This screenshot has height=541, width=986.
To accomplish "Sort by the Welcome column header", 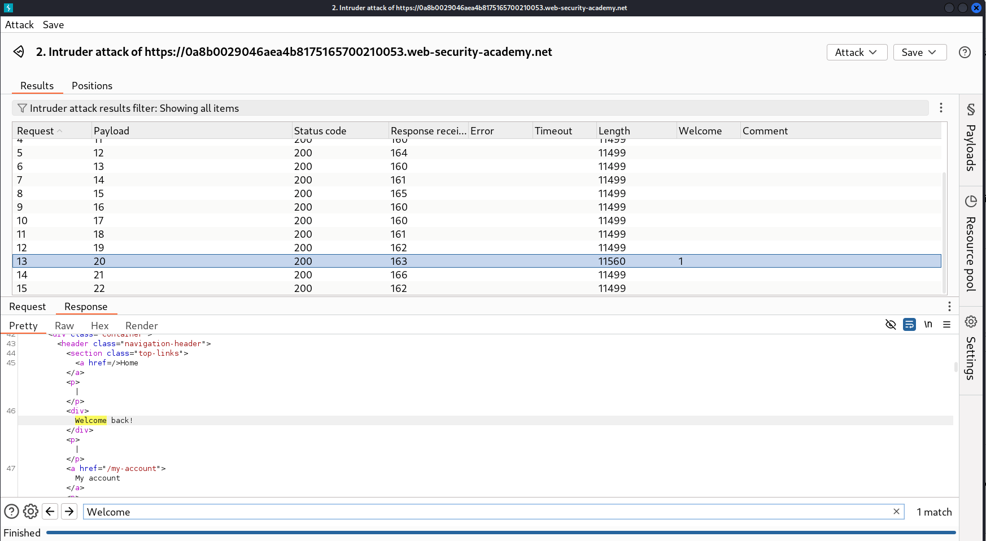I will click(x=708, y=131).
